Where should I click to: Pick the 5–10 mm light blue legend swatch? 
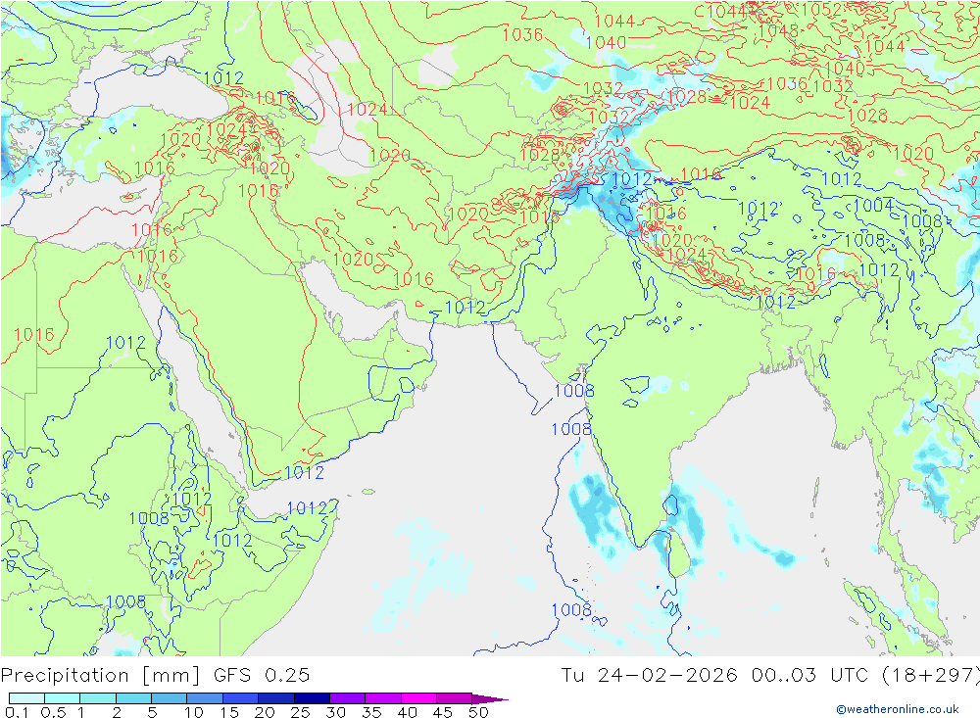tap(169, 698)
